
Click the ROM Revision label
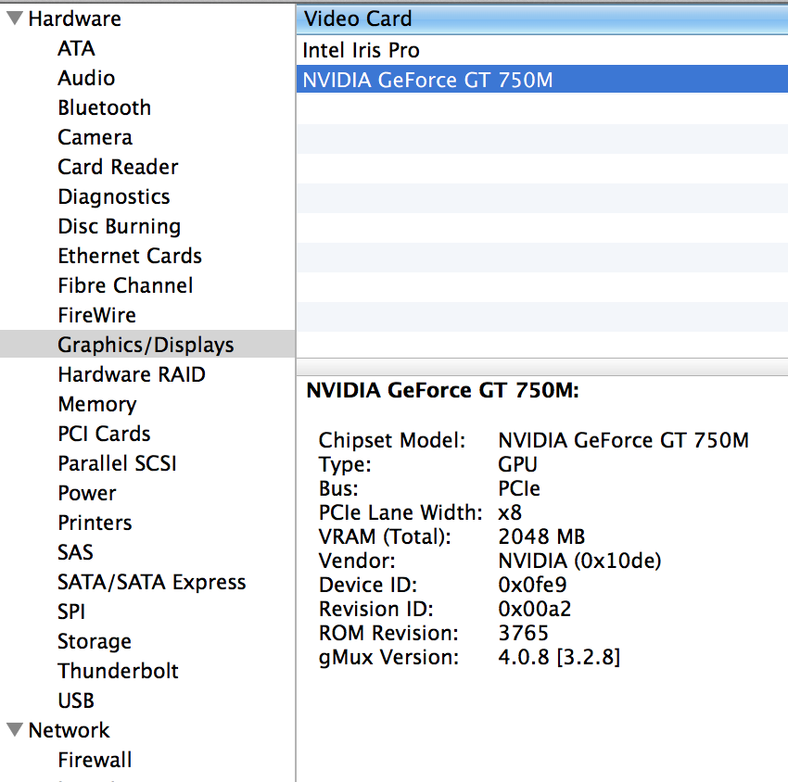(388, 633)
